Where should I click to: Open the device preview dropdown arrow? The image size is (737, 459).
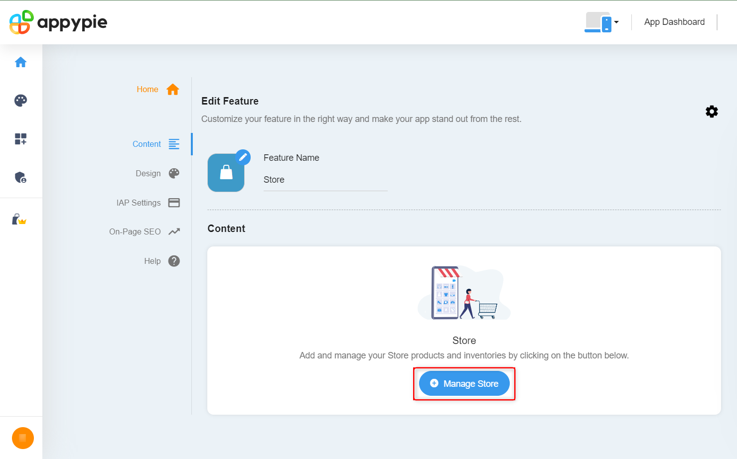point(616,22)
